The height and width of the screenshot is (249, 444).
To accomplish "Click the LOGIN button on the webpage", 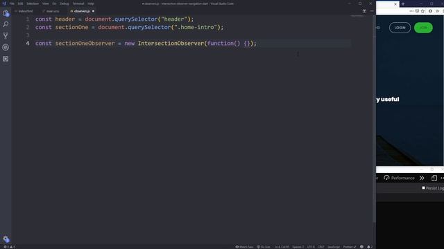I will click(400, 28).
